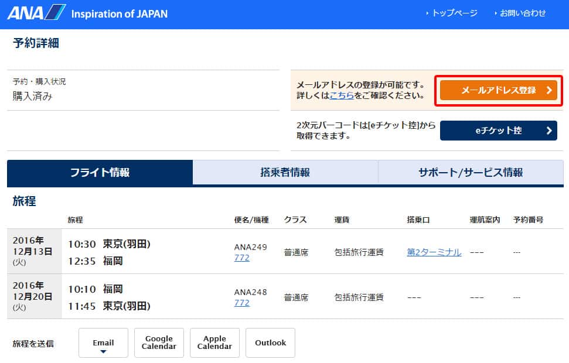Click the orange メールアドレス登録 button
Screen dimensions: 569x363
click(x=498, y=90)
